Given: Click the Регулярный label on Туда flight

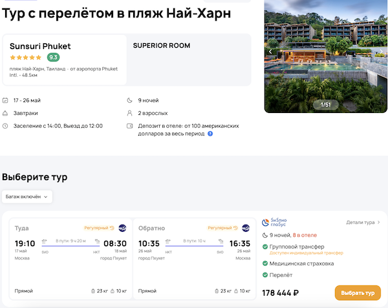Looking at the screenshot, I should (x=96, y=228).
